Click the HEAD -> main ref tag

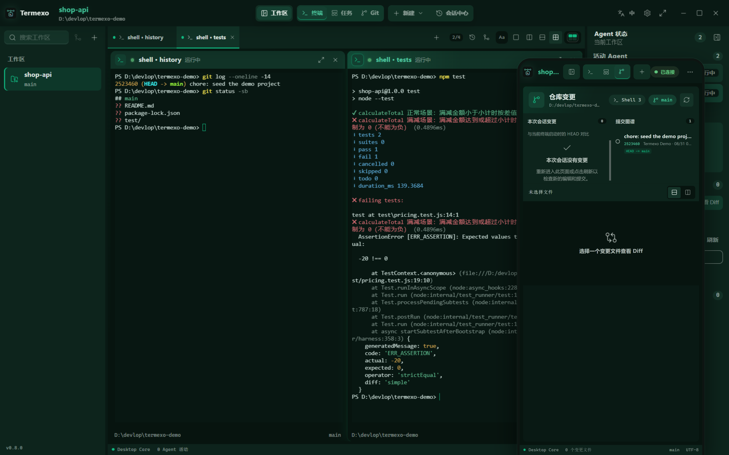pos(637,151)
